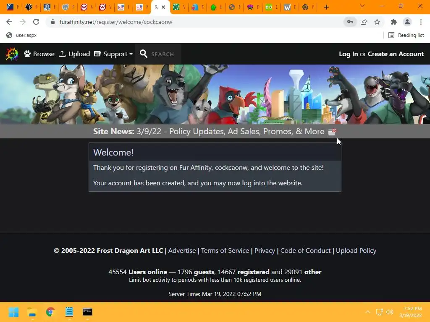Image resolution: width=430 pixels, height=322 pixels.
Task: Click the Fur Affinity rainbow paw logo
Action: click(12, 54)
